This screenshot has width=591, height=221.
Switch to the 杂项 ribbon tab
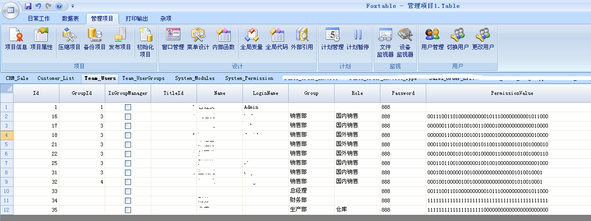pos(166,19)
